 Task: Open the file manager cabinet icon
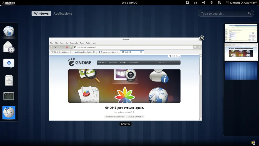(x=9, y=80)
